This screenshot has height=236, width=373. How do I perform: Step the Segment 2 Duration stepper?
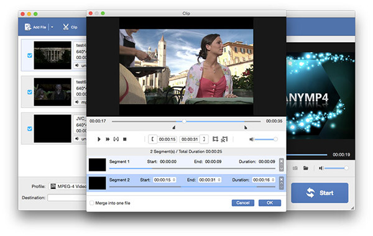273,179
